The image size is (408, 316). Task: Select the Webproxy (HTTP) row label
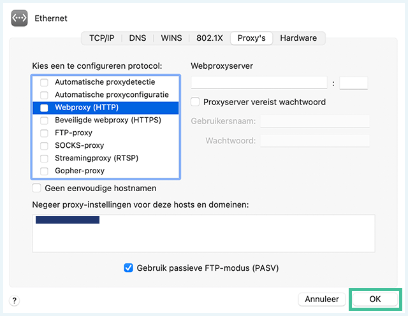point(87,108)
